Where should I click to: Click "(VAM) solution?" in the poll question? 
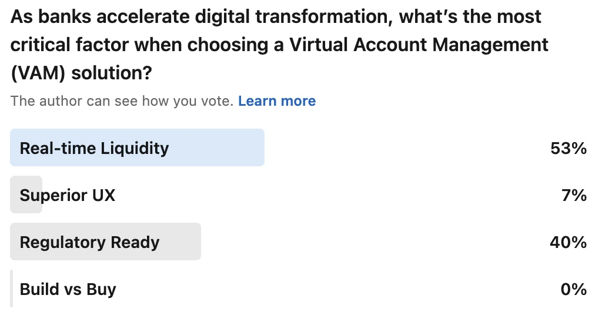[x=81, y=73]
